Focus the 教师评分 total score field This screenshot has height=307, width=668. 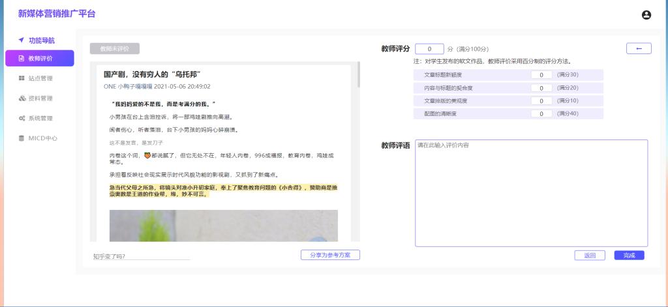pyautogui.click(x=429, y=49)
